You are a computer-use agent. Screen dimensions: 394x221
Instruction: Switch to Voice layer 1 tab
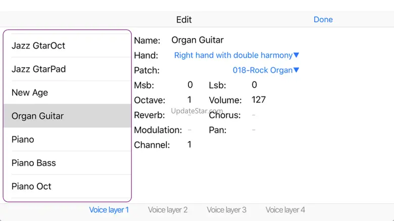[x=109, y=210]
